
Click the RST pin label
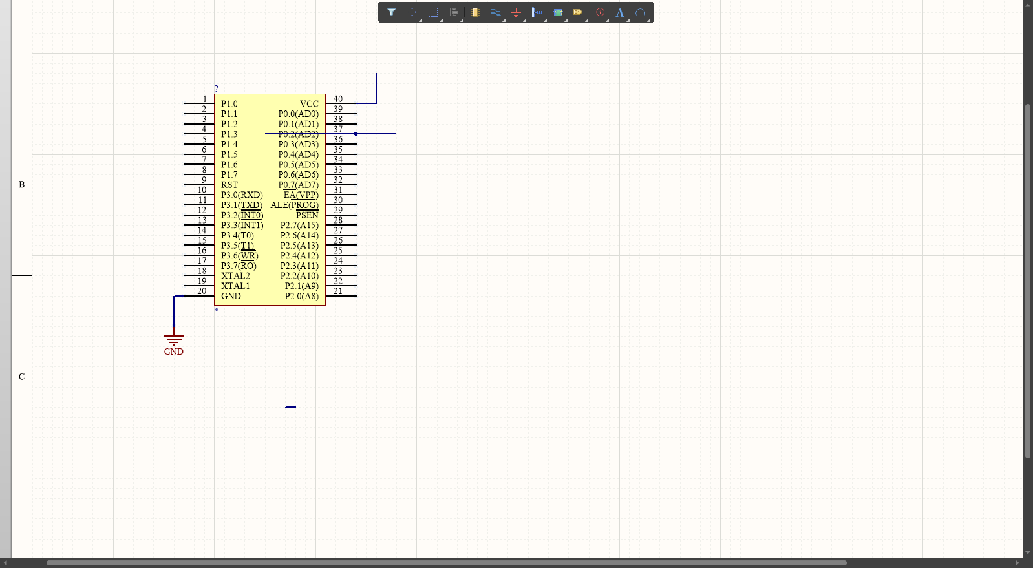tap(229, 185)
